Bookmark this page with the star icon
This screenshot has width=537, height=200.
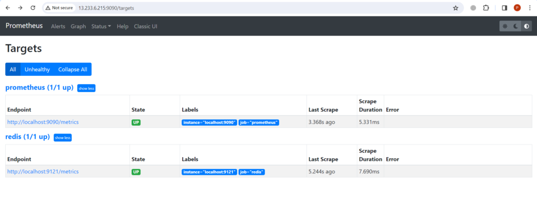tap(456, 8)
